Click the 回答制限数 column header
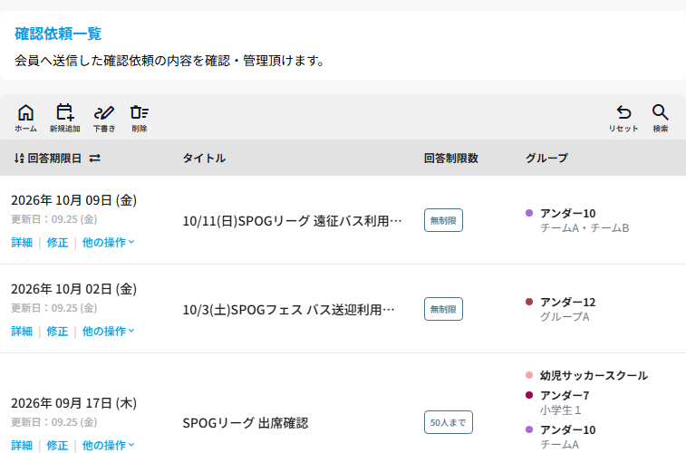The image size is (686, 453). point(451,159)
